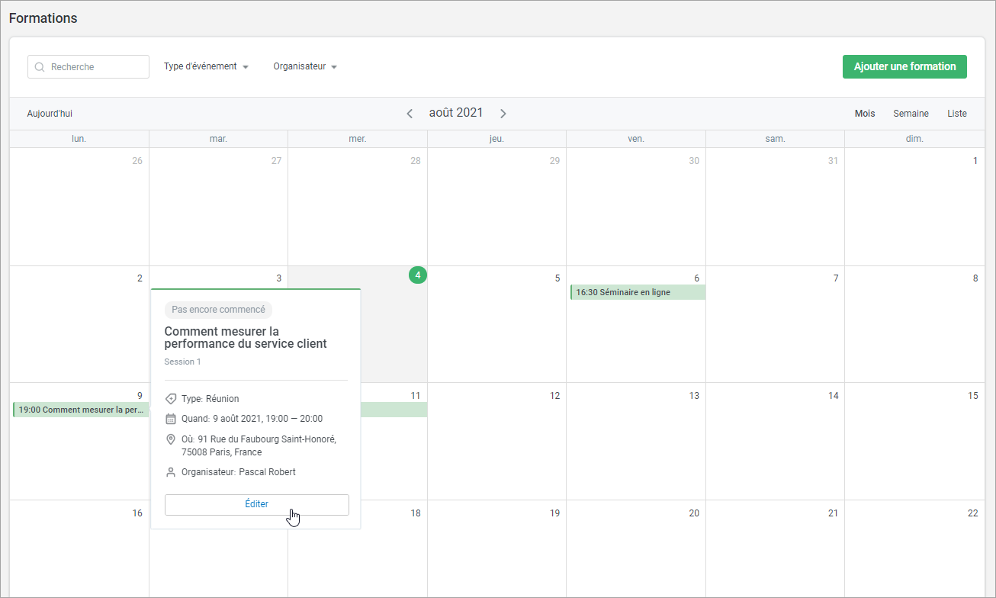Focus the Recherche search field
Screen dimensions: 996x598
point(96,67)
